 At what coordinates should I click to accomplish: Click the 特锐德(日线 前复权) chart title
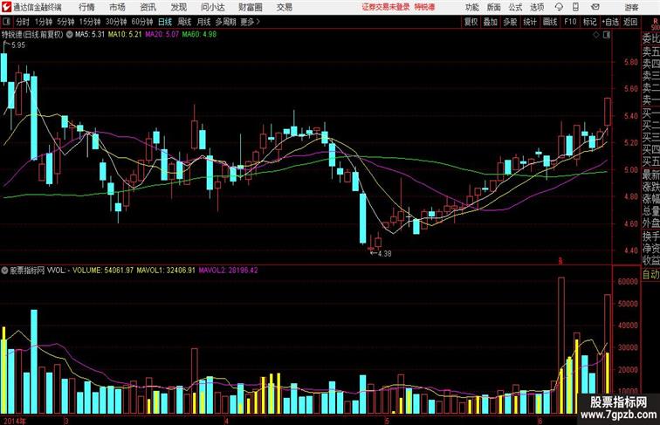tap(32, 35)
